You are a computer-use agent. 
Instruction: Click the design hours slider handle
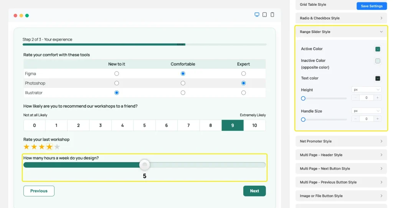click(145, 165)
